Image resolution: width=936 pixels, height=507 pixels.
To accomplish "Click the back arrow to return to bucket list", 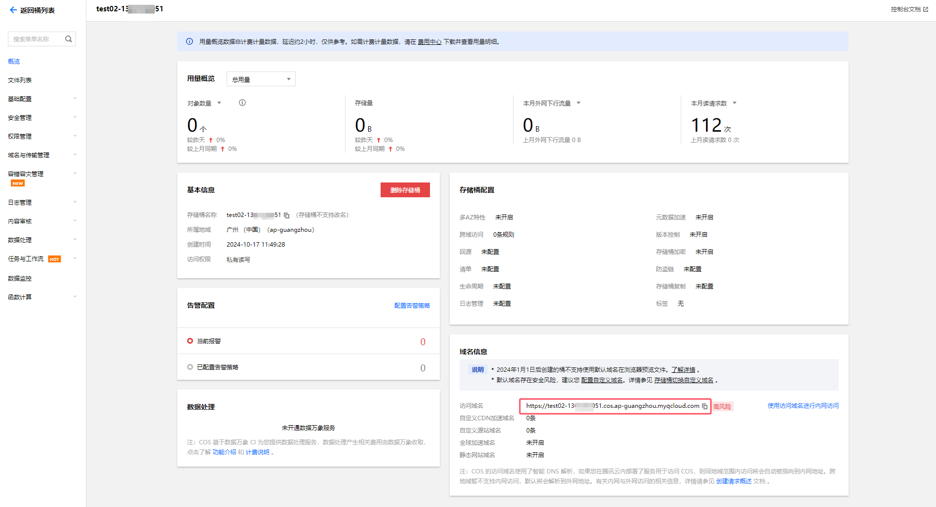I will 13,10.
